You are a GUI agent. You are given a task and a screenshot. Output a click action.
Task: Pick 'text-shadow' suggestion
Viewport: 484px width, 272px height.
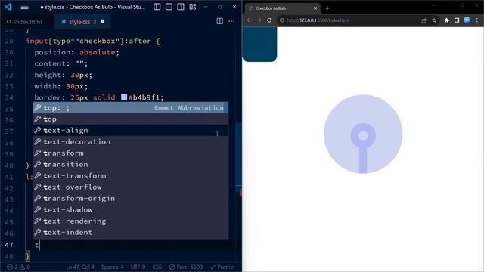click(131, 210)
